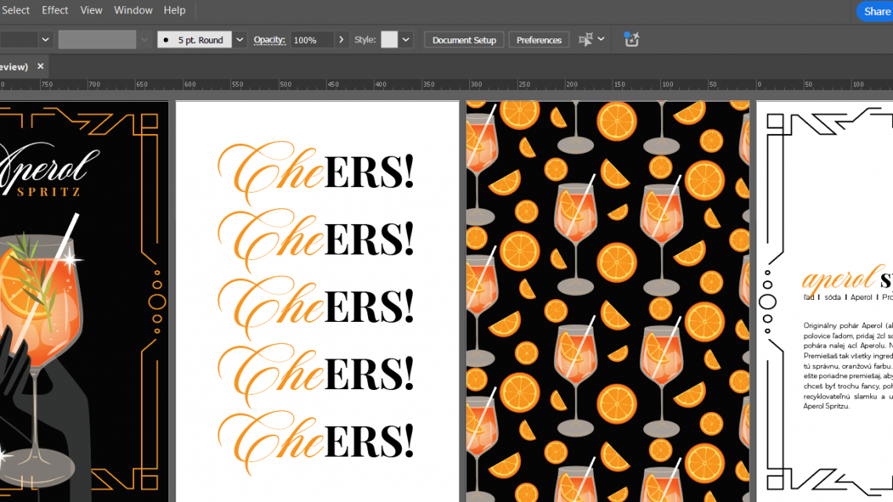The image size is (893, 502).
Task: Select the document tab ending in 'eview)'
Action: pos(13,67)
